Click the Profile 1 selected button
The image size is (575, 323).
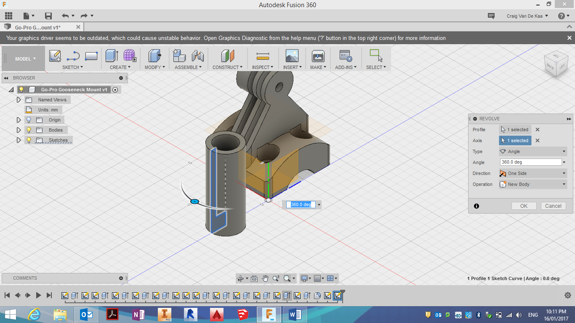515,130
